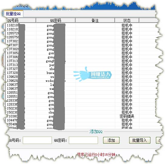Click the password cell starting with gongh
165x164 pixels.
point(56,61)
